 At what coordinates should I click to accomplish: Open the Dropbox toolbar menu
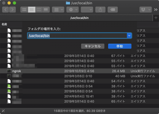pyautogui.click(x=146, y=10)
